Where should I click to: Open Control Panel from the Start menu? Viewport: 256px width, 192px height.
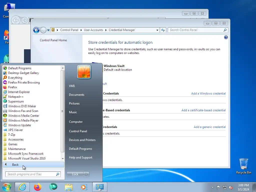[78, 131]
